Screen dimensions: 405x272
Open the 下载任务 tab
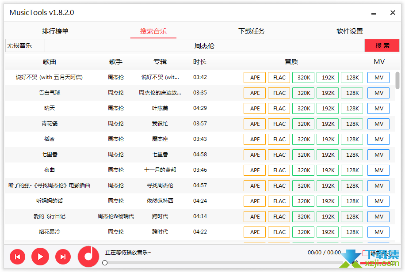click(x=251, y=31)
